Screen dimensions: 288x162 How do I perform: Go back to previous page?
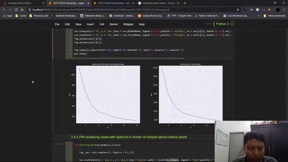[x=4, y=10]
